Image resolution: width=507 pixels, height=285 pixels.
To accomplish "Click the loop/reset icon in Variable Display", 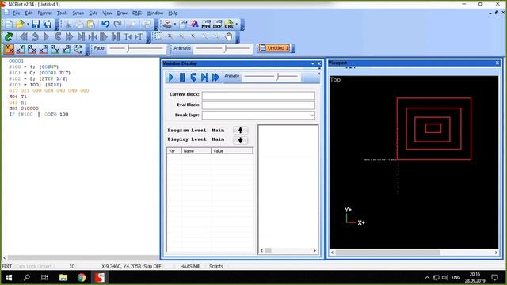I will pos(193,78).
